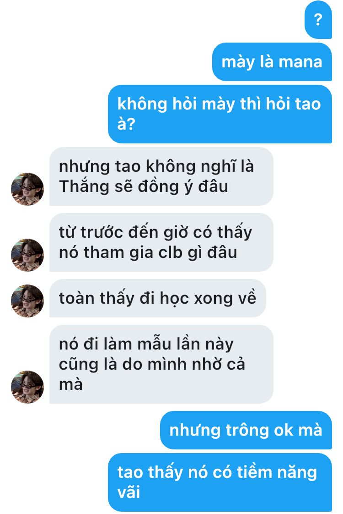
Task: Click the 'nhưng trông ok mà' sent bubble
Action: click(246, 430)
